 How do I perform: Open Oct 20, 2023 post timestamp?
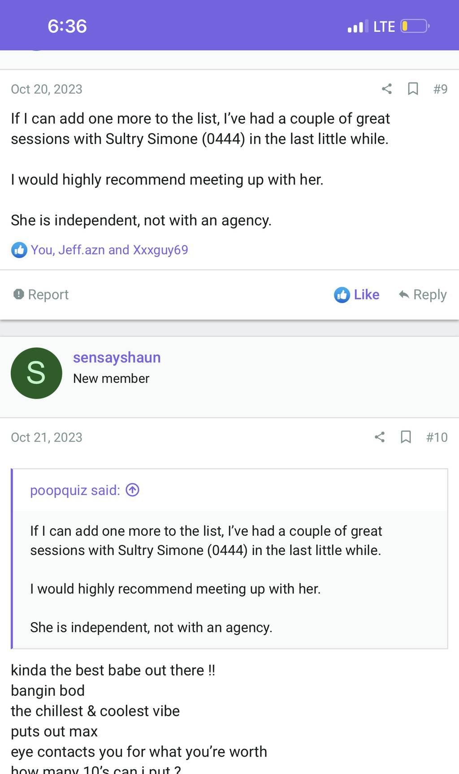tap(47, 89)
